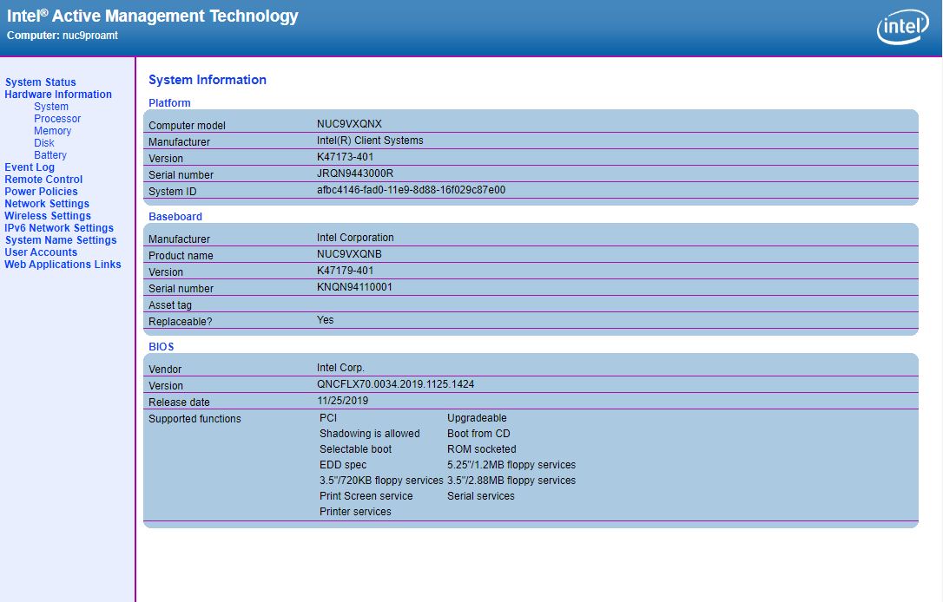The image size is (943, 602).
Task: View the Event Log
Action: [30, 167]
